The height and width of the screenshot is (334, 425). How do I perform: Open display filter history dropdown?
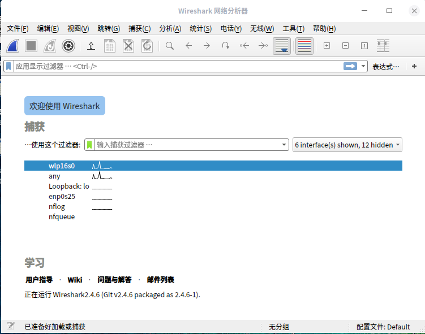pyautogui.click(x=363, y=66)
